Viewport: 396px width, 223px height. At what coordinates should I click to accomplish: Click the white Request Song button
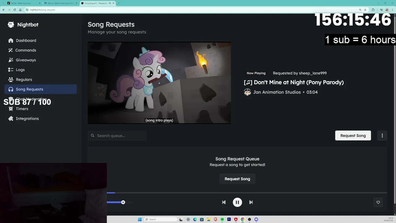(353, 136)
